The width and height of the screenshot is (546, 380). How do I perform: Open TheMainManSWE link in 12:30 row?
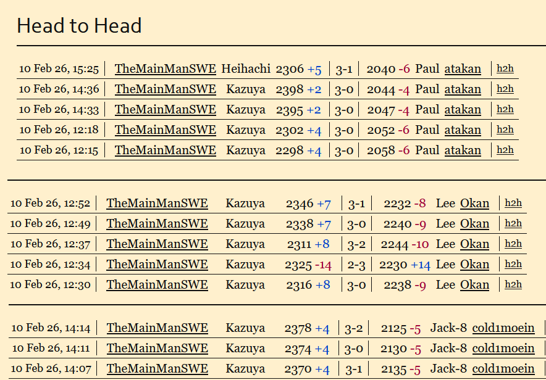pos(157,285)
